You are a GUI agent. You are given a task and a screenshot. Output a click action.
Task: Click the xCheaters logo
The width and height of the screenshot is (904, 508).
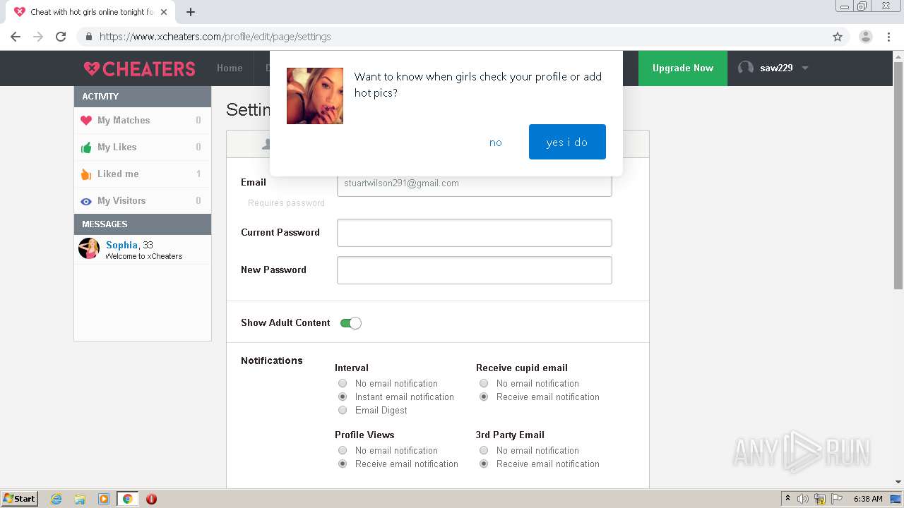pyautogui.click(x=139, y=68)
